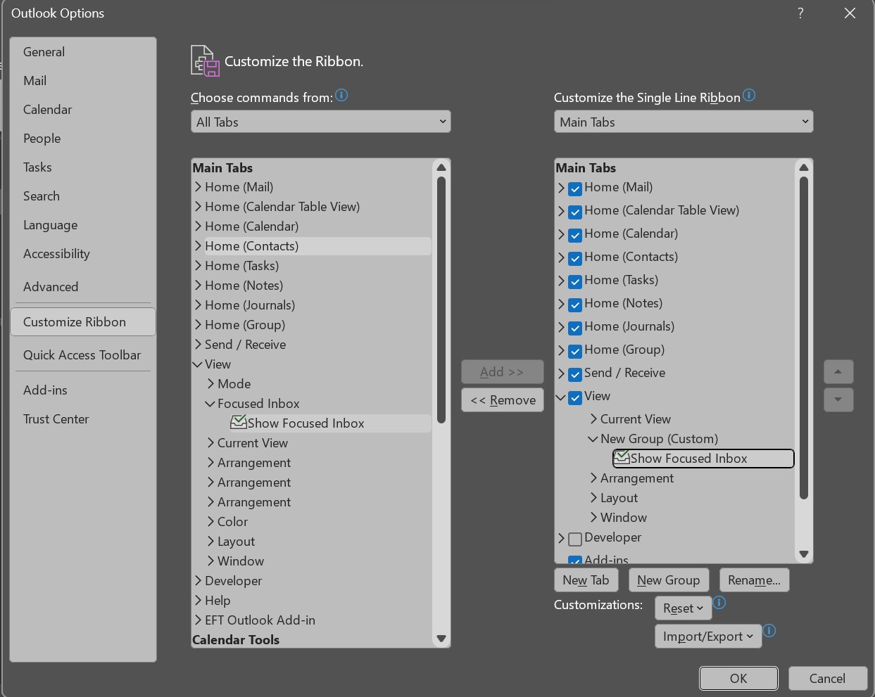Viewport: 875px width, 697px height.
Task: Uncheck the Home (Mail) tab checkbox
Action: pyautogui.click(x=575, y=188)
